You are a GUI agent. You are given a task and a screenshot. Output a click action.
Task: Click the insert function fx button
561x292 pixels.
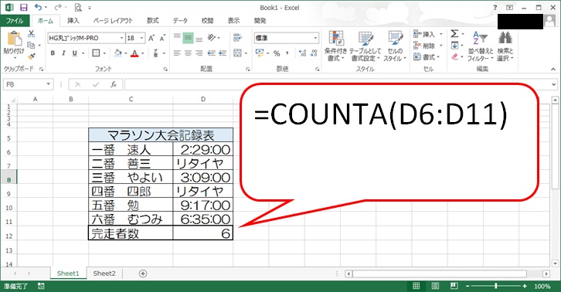[x=114, y=84]
